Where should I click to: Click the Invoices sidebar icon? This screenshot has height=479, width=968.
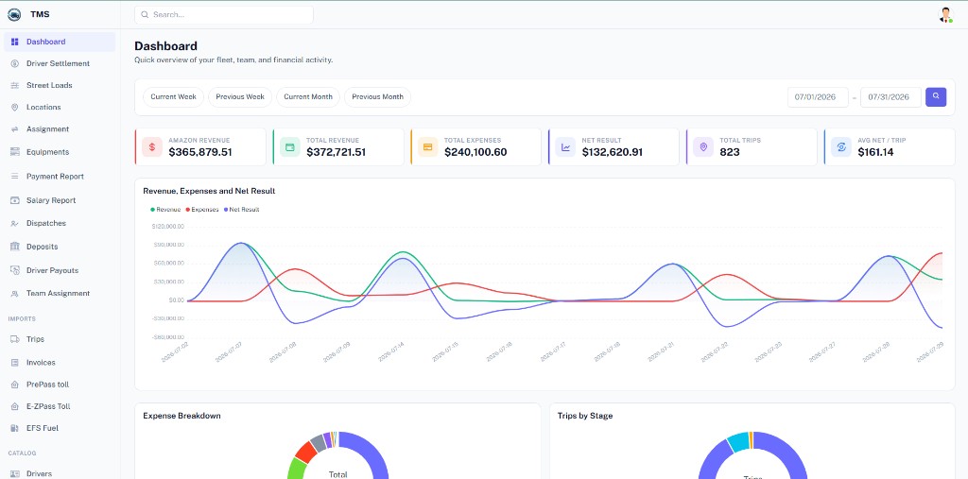[x=15, y=363]
